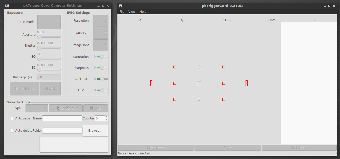Click the '-- mm' focal length readout
340x159 pixels.
tap(271, 20)
